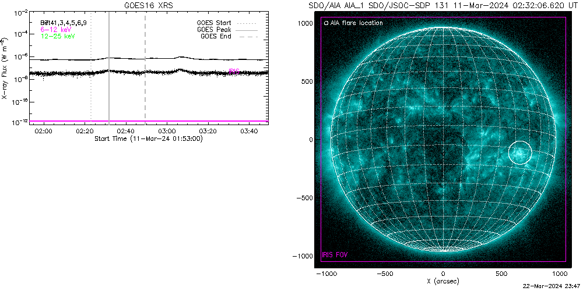Select the GOES Peak legend entry
583x291 pixels.
click(227, 30)
